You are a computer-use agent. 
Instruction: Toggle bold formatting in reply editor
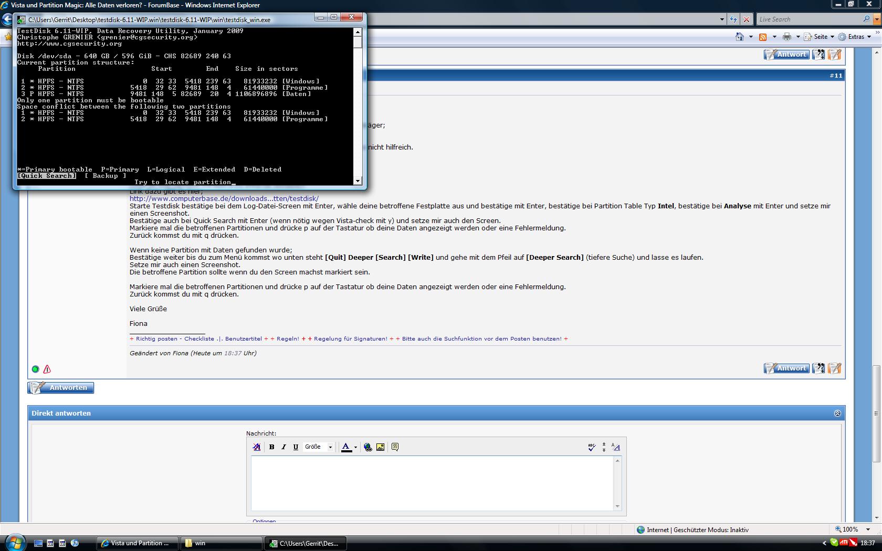(x=271, y=447)
